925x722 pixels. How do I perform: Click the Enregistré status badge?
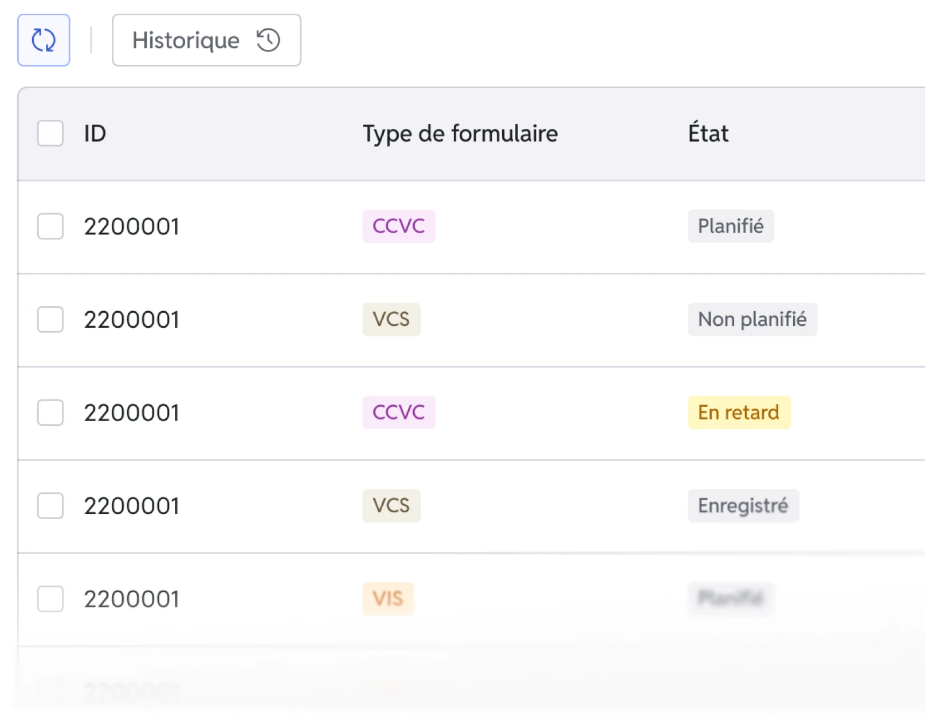[x=743, y=505]
